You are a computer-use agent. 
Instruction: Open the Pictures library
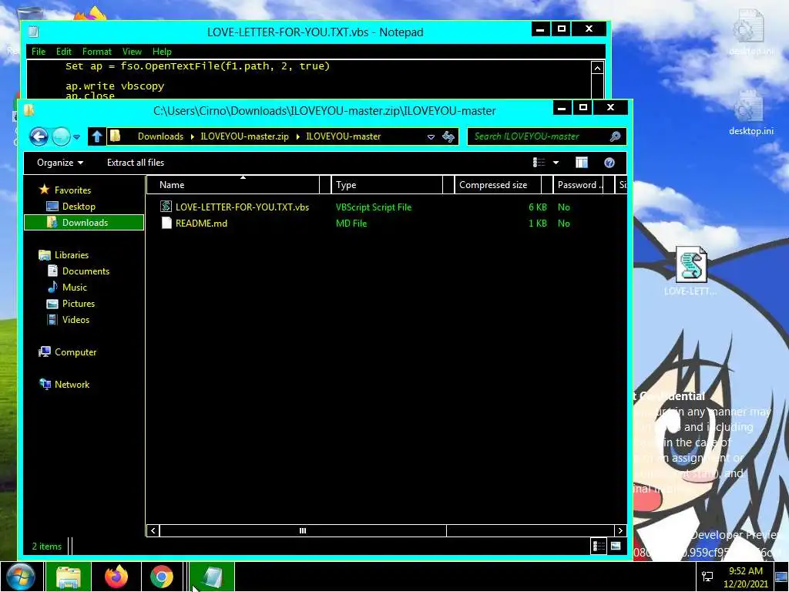pos(78,304)
